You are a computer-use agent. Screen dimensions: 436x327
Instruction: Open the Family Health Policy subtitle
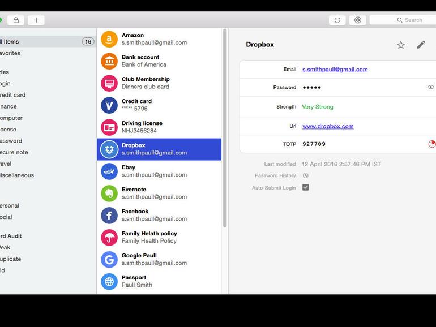[x=149, y=241]
